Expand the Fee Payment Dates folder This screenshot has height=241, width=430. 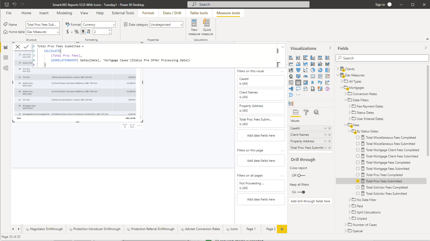tap(350, 106)
